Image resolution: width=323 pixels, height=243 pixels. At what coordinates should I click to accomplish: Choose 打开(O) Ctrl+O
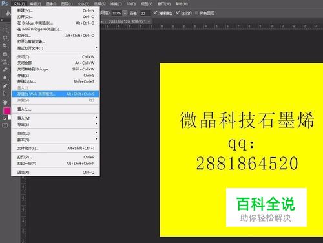point(56,17)
